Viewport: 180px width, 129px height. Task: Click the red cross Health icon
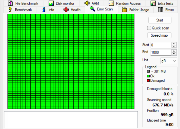coord(66,10)
